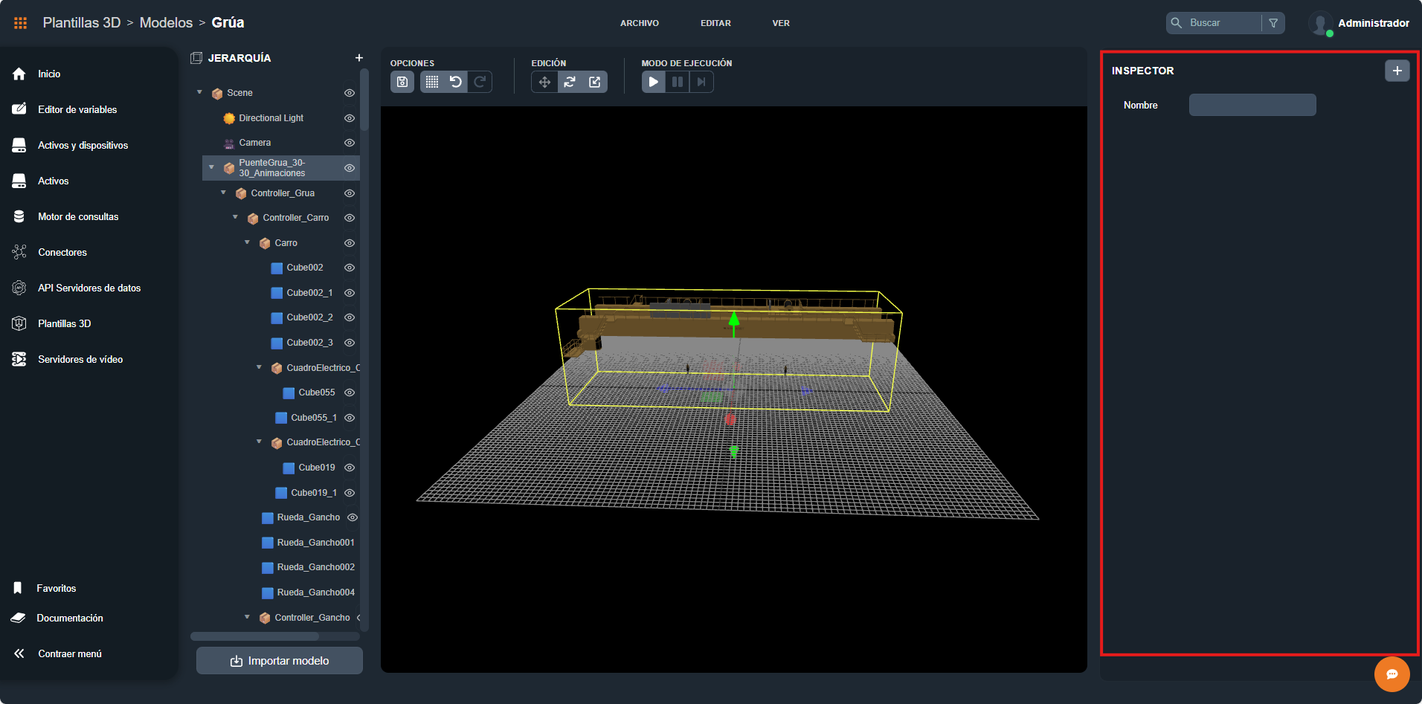Click the undo icon in the Opciones toolbar
1422x704 pixels.
[x=456, y=82]
